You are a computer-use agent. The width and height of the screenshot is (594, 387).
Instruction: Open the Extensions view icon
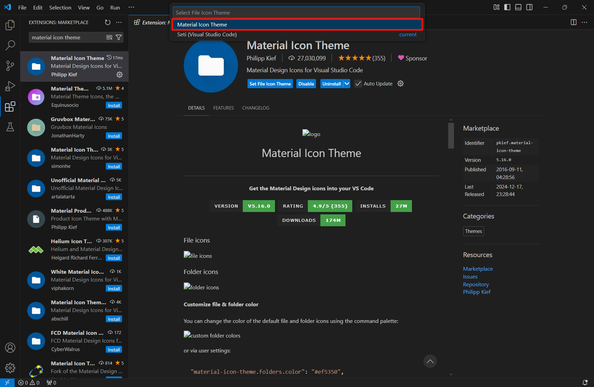click(10, 107)
